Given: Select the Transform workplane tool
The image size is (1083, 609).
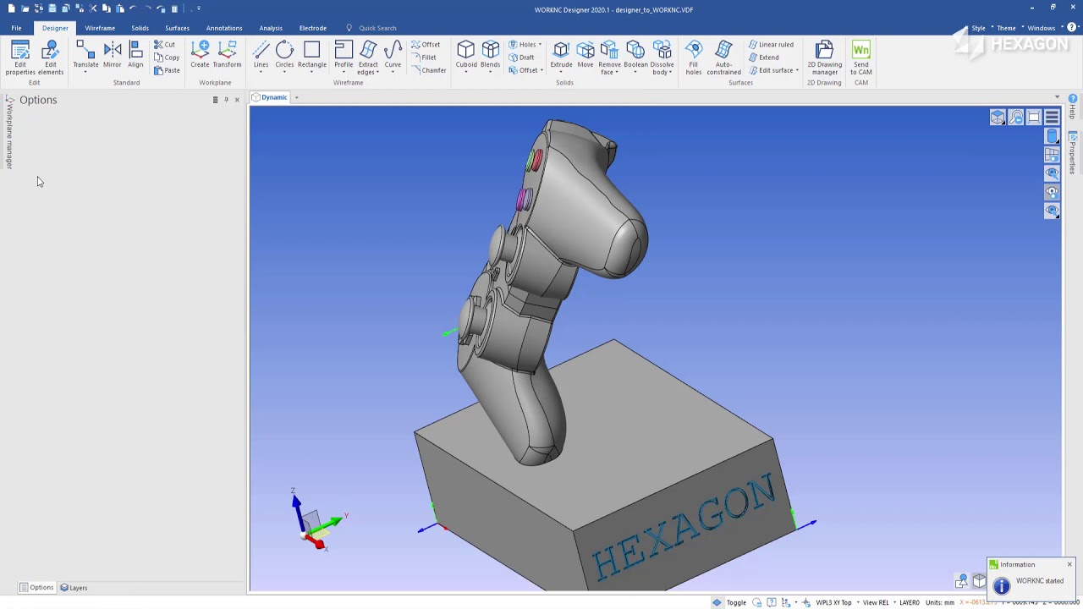Looking at the screenshot, I should (x=227, y=55).
